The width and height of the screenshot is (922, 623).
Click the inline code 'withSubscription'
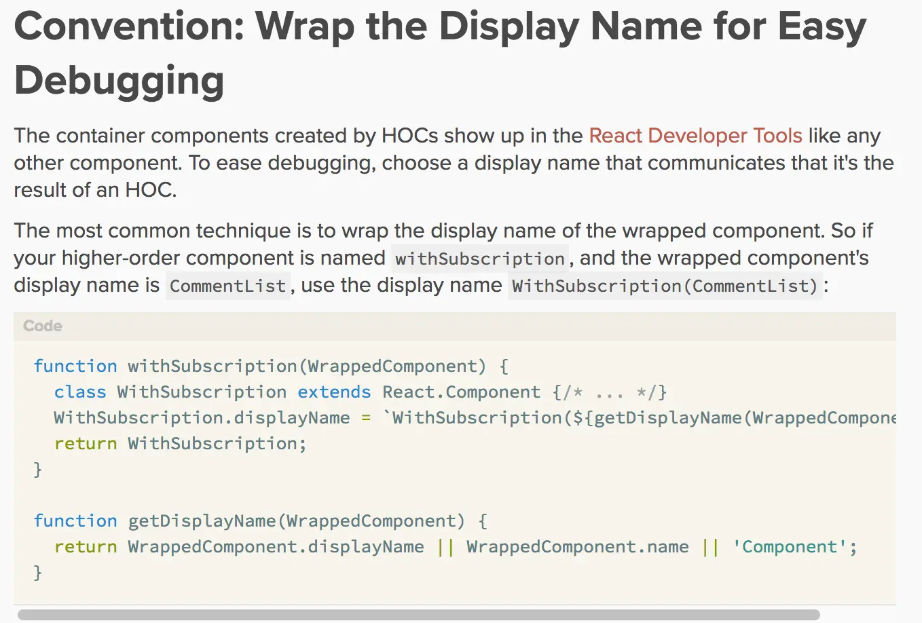[x=480, y=259]
